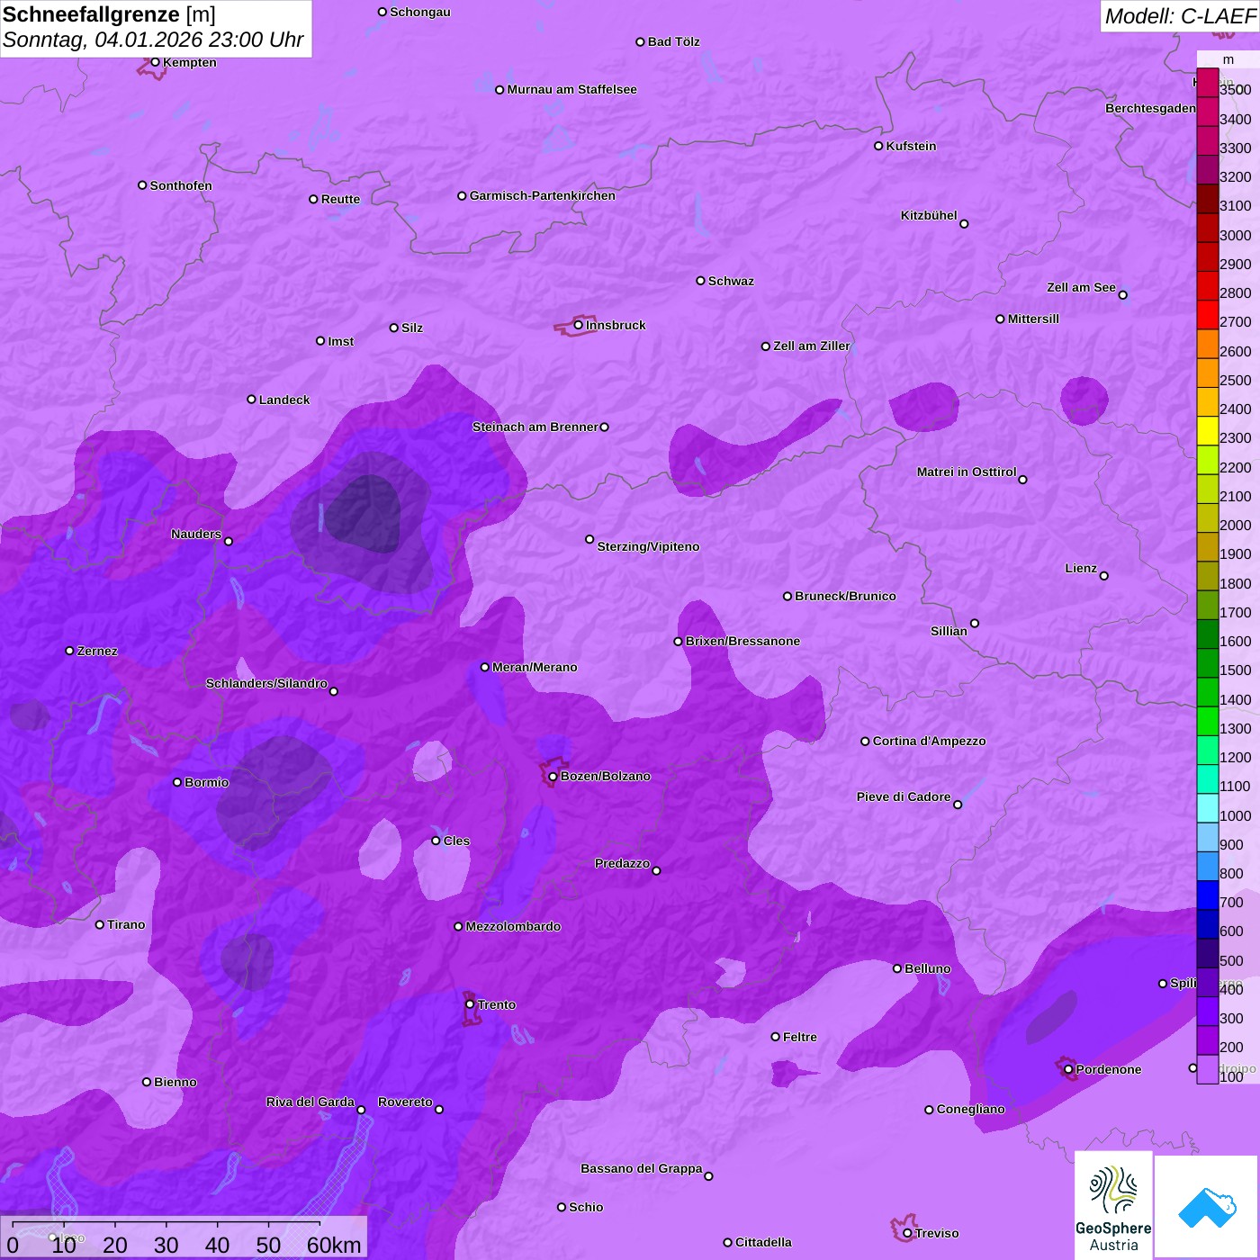Click the GeoSphere Austria logo
The image size is (1260, 1260).
pyautogui.click(x=1113, y=1204)
